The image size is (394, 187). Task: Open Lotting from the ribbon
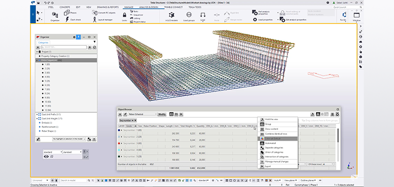tap(135, 18)
